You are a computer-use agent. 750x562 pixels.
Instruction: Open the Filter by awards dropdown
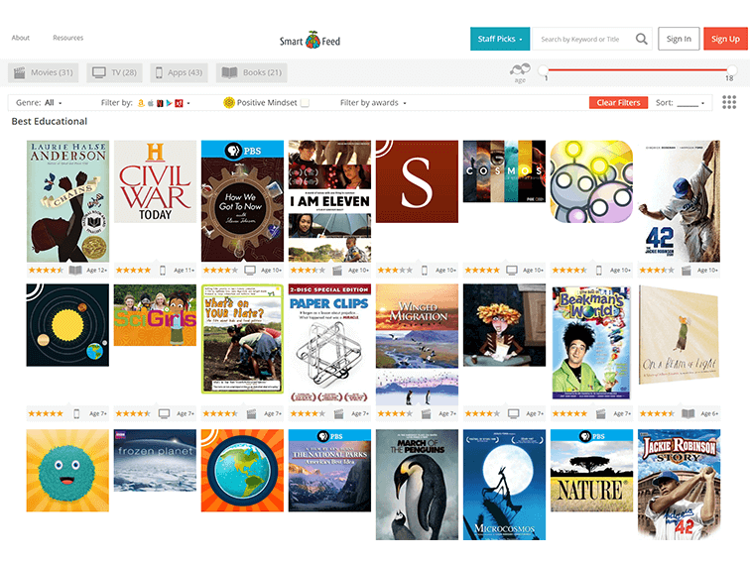point(373,103)
